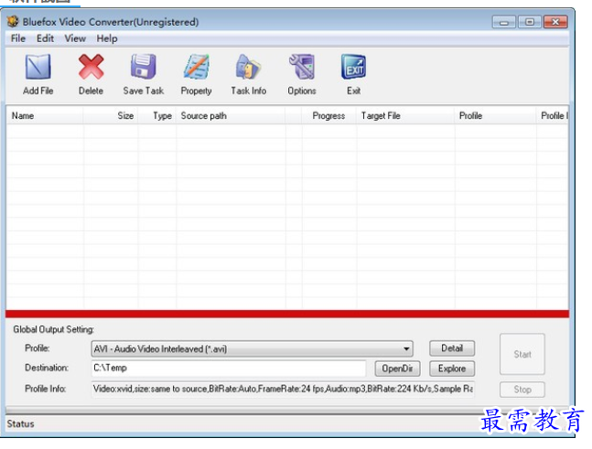
Task: Minimize the Bluefox Video Converter window
Action: pyautogui.click(x=503, y=22)
